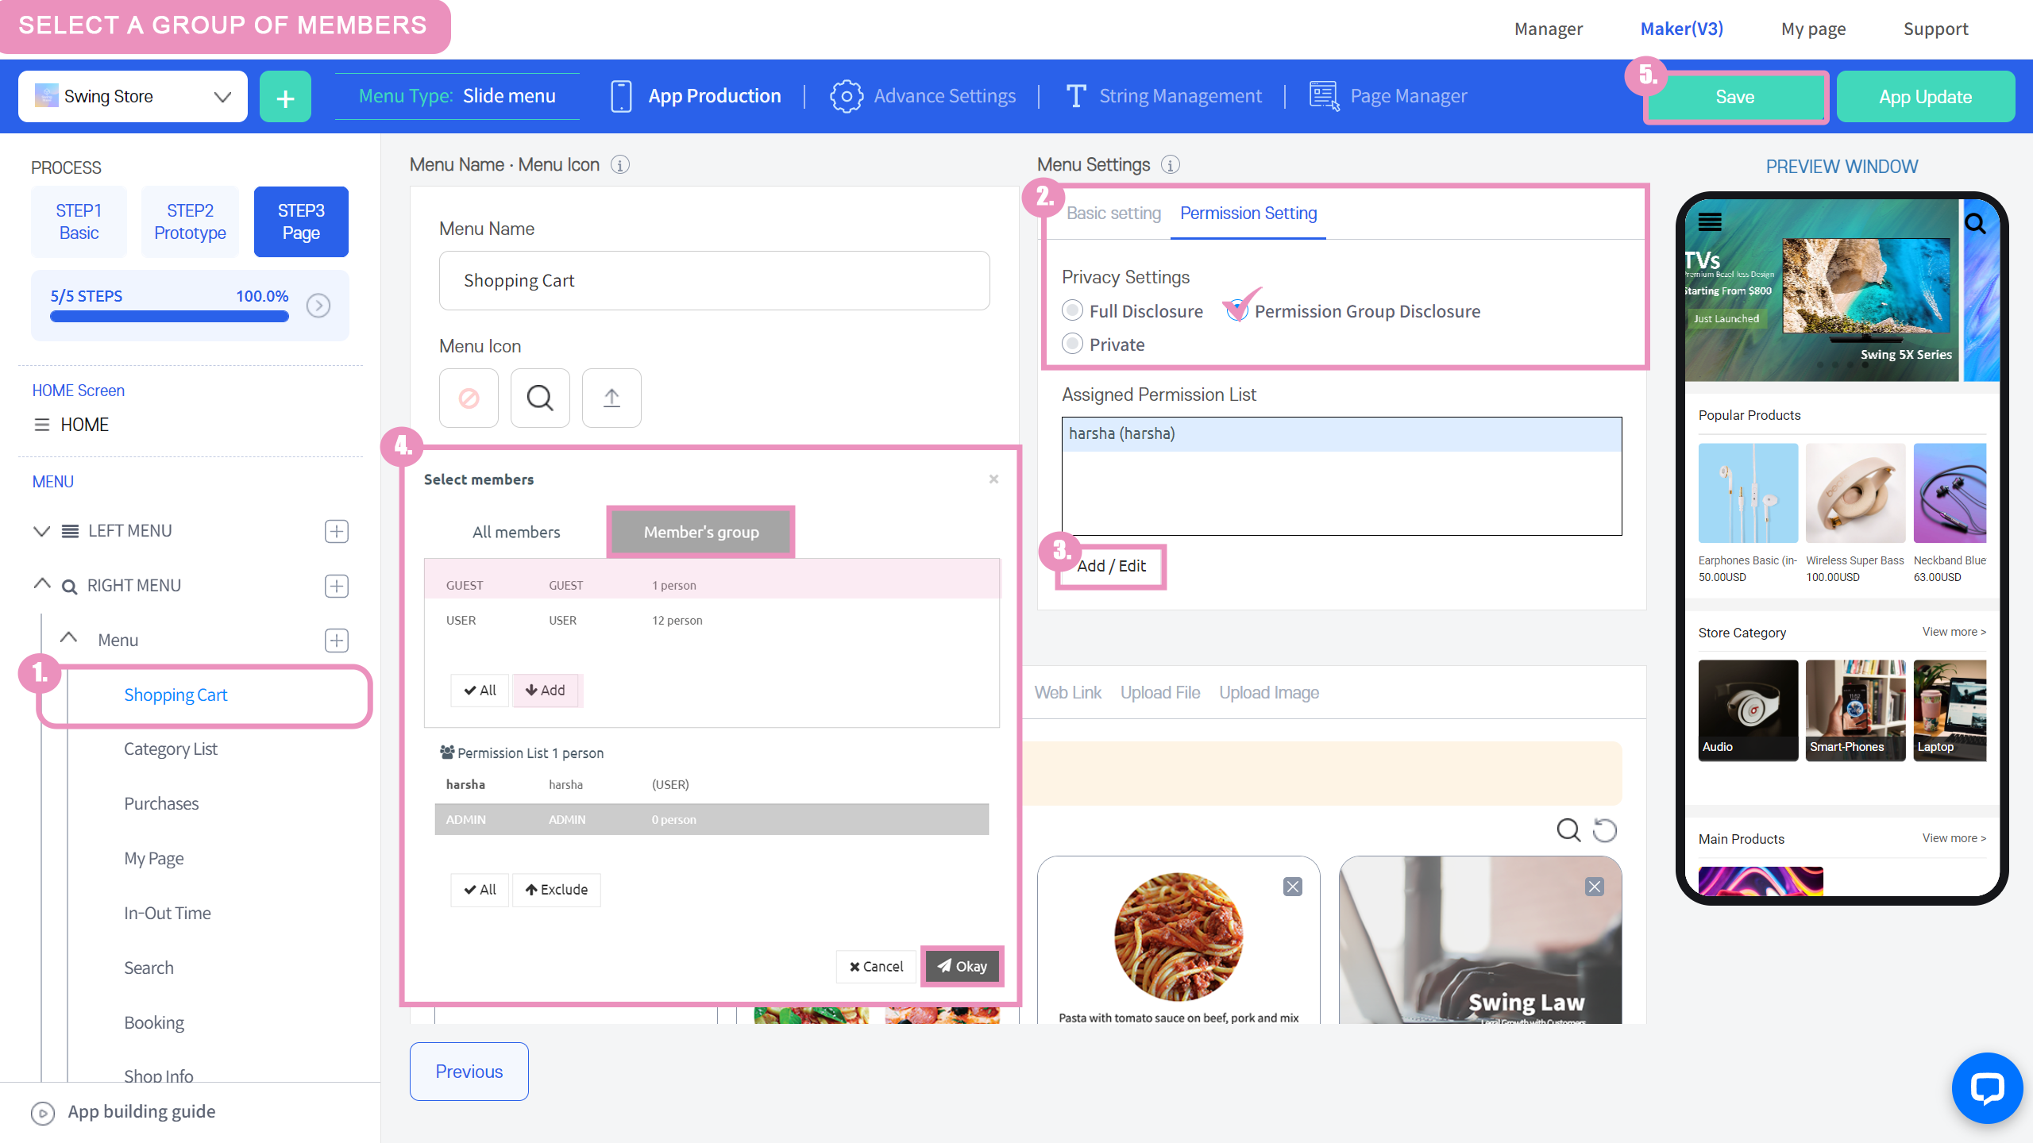The image size is (2033, 1143).
Task: Expand the LEFT MENU tree section
Action: (42, 531)
